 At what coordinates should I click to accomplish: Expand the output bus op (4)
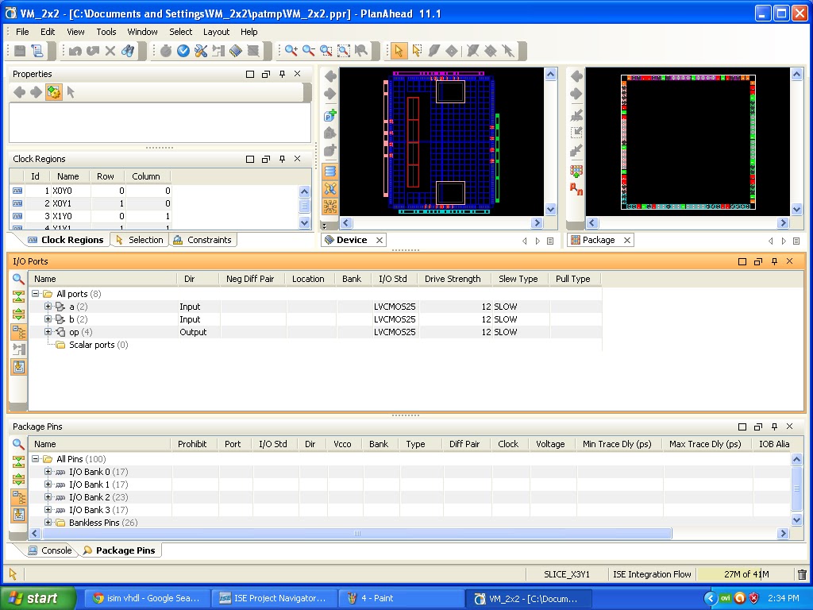point(48,331)
